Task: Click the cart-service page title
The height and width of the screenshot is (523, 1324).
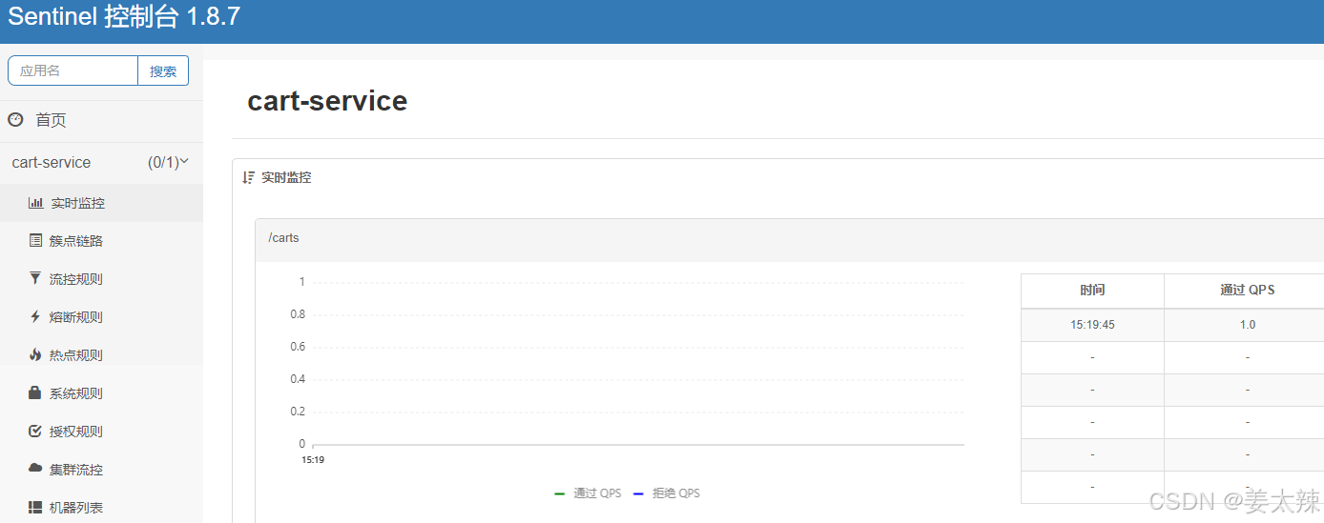Action: 327,101
